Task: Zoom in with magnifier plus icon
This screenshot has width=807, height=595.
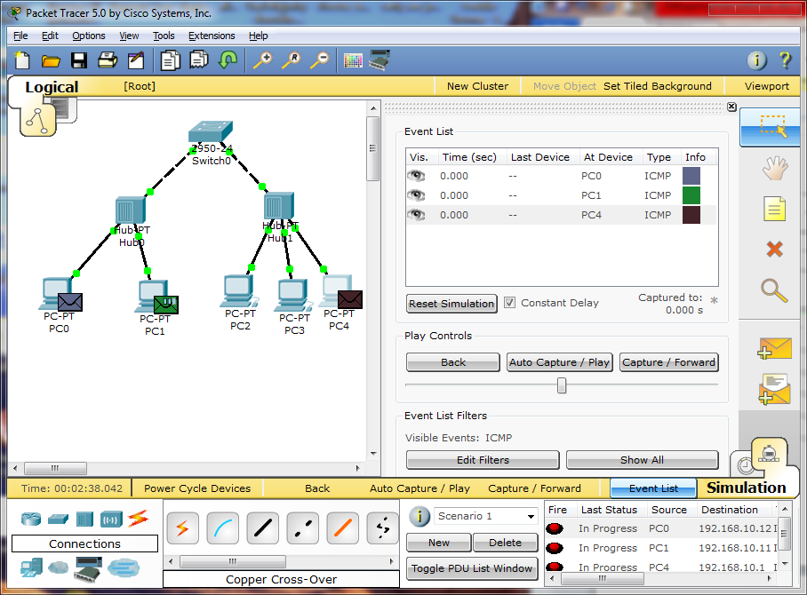Action: click(262, 60)
